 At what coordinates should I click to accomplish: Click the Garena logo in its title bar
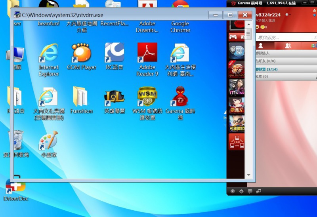(233, 3)
